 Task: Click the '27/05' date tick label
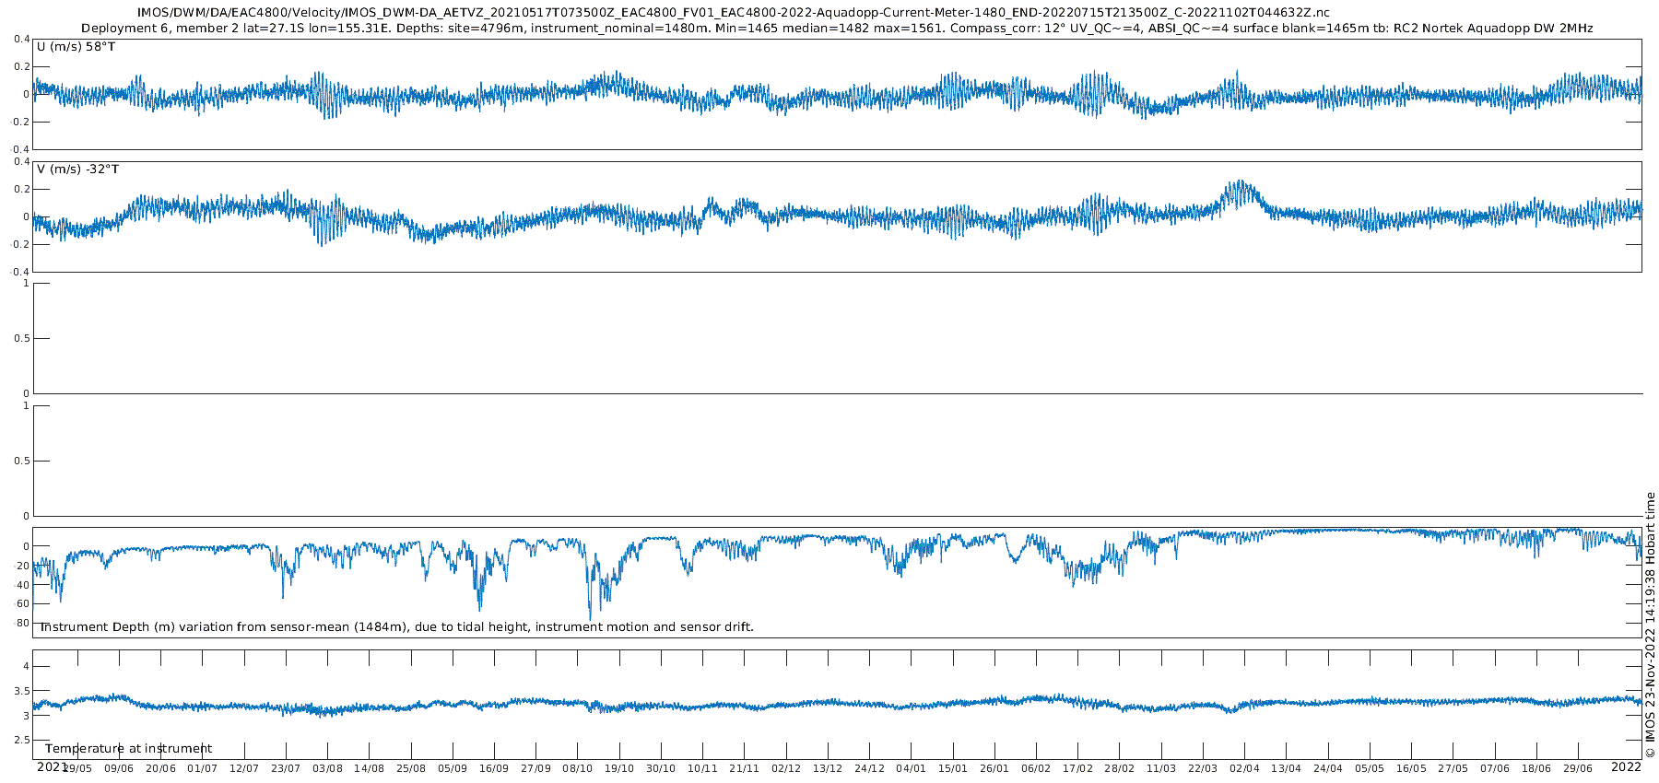click(x=1453, y=768)
